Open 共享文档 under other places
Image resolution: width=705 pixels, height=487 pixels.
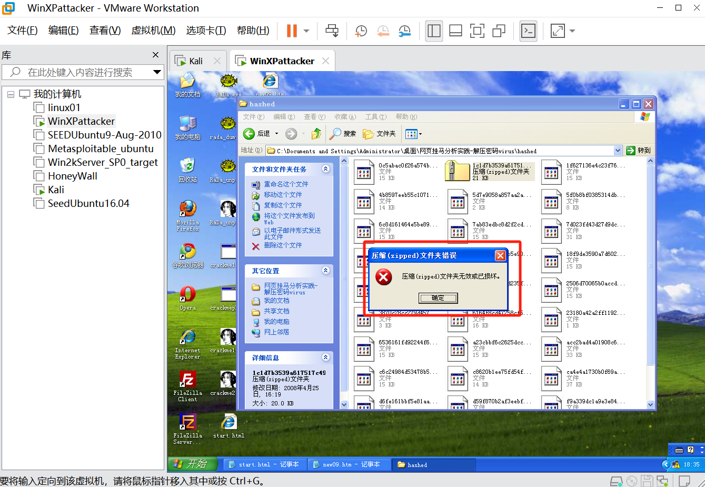point(276,311)
